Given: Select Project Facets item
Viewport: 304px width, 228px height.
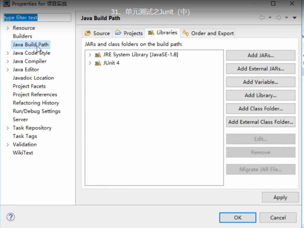Looking at the screenshot, I should click(29, 86).
